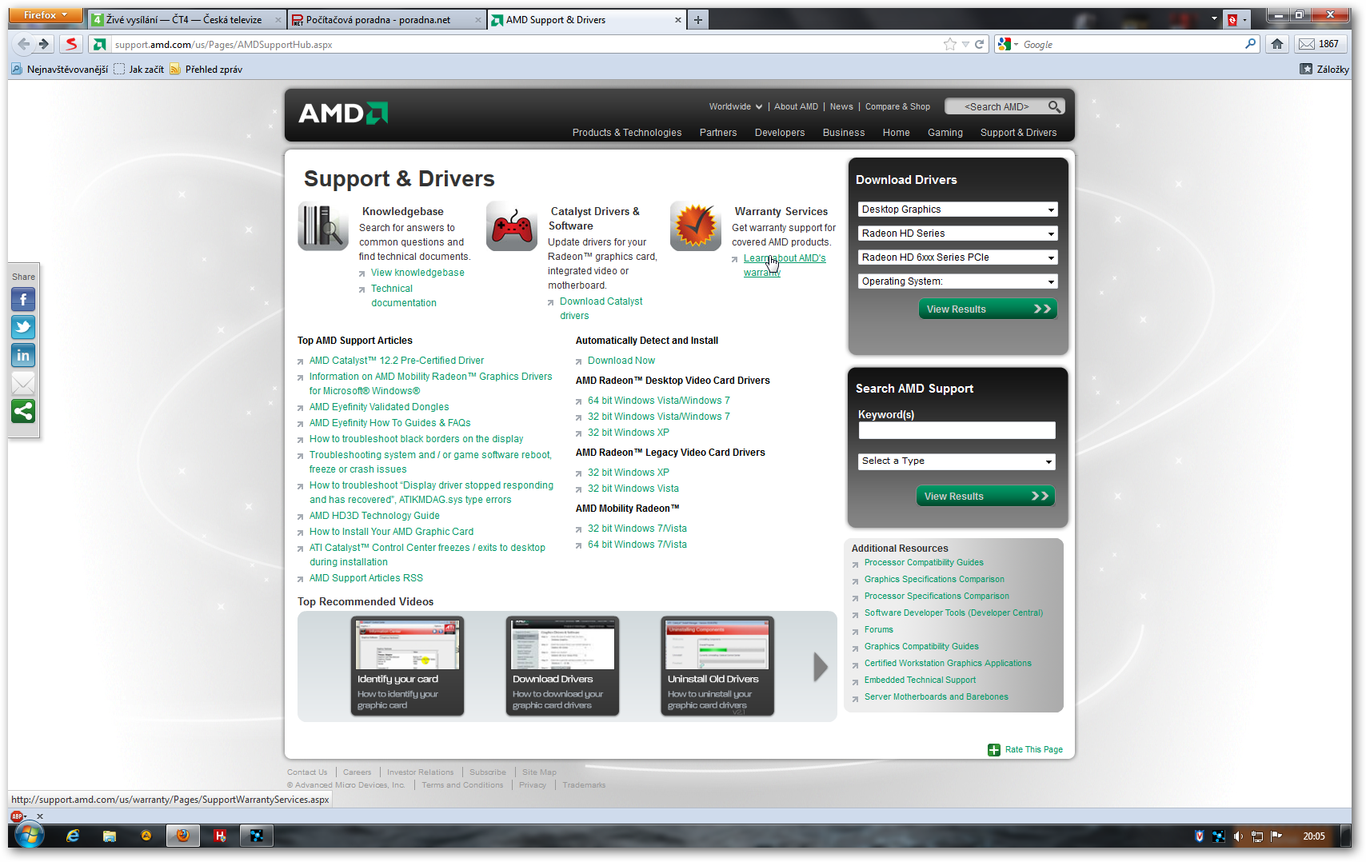This screenshot has width=1366, height=862.
Task: Click the Google search magnifier in toolbar
Action: (x=1250, y=44)
